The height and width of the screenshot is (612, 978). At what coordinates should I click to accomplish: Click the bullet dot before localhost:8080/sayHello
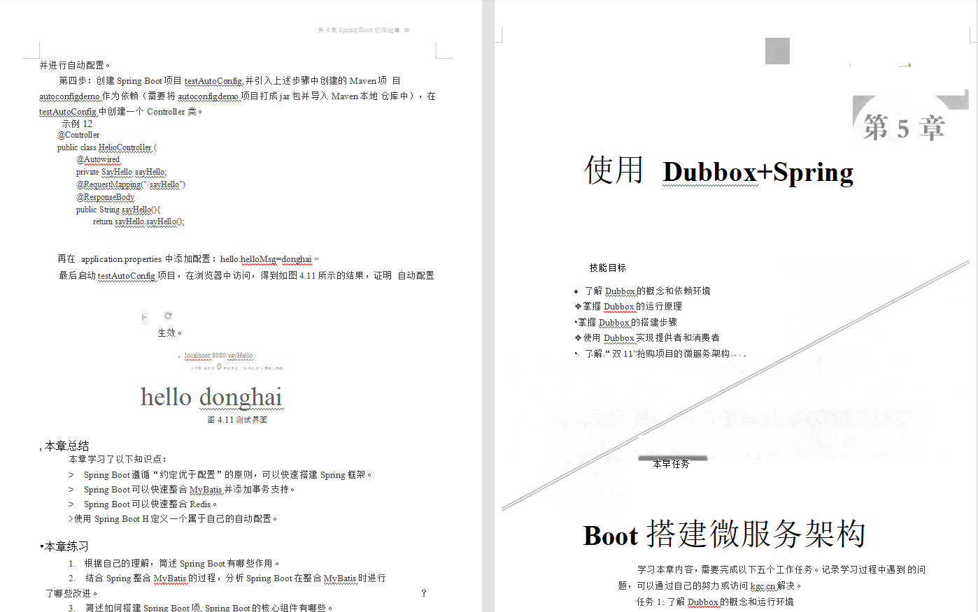tap(179, 356)
